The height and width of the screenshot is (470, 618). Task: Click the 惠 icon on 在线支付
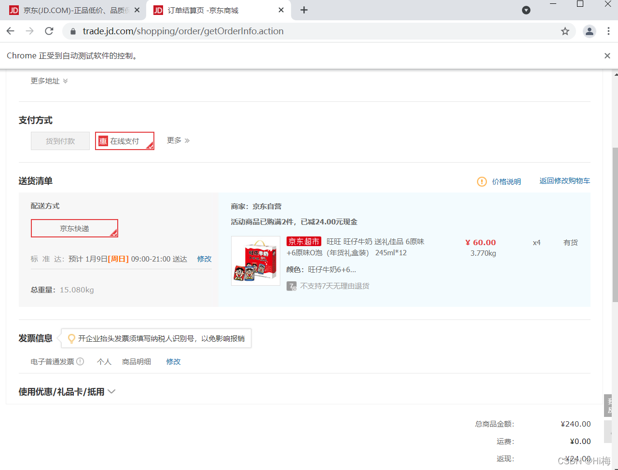tap(103, 141)
